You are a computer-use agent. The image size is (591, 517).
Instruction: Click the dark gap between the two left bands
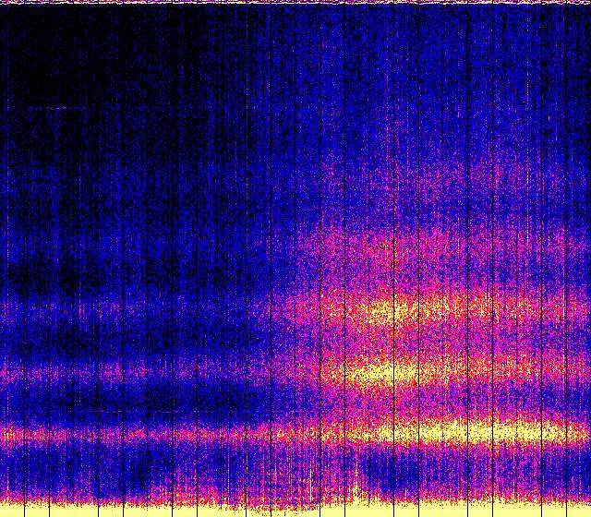(92, 402)
